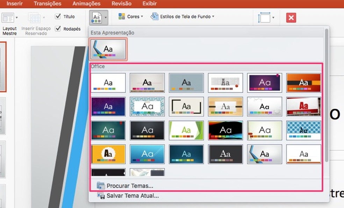Pick the gray-blue background theme
The width and height of the screenshot is (344, 208).
click(x=186, y=83)
